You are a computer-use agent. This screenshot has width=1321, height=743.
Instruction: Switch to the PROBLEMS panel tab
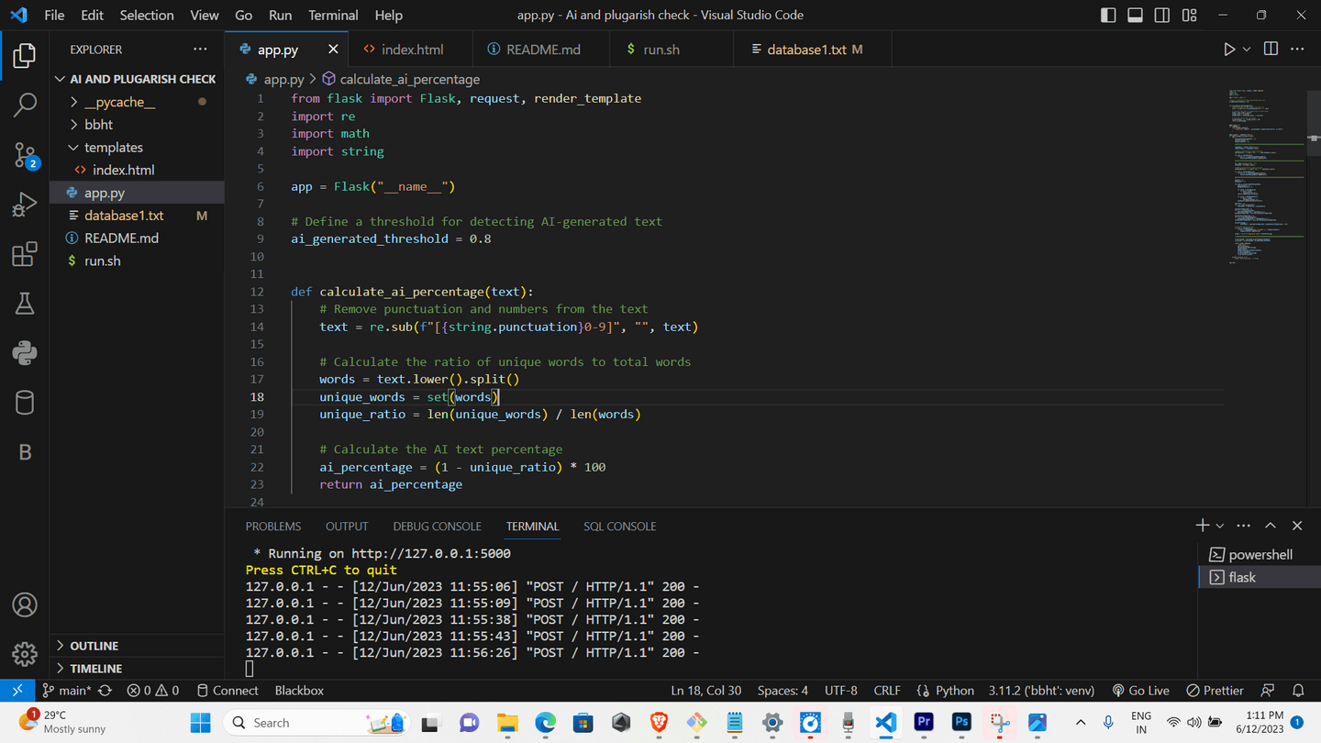(272, 527)
